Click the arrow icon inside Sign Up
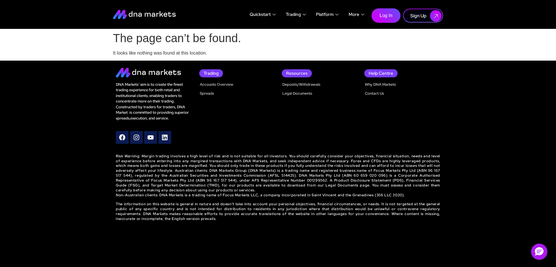 (x=436, y=16)
